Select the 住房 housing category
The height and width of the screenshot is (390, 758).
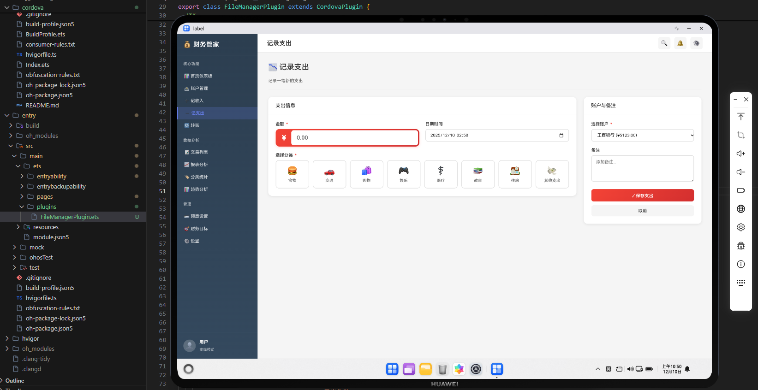pyautogui.click(x=515, y=174)
